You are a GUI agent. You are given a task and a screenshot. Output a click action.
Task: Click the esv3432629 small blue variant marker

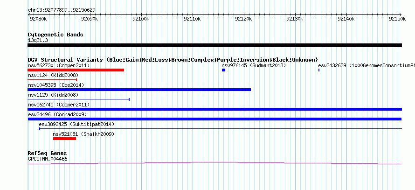point(319,70)
